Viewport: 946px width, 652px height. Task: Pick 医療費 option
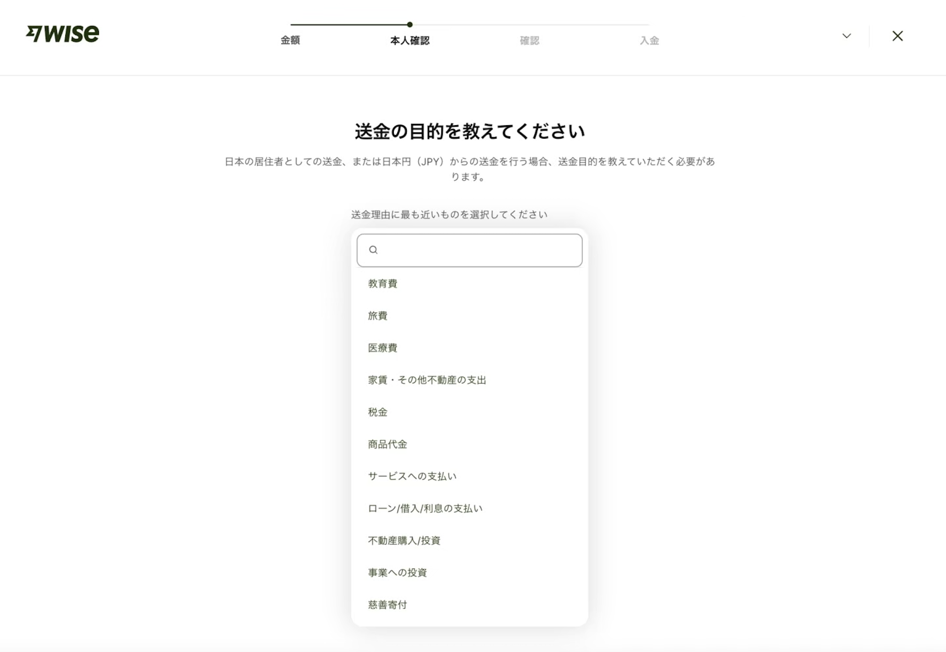tap(383, 348)
